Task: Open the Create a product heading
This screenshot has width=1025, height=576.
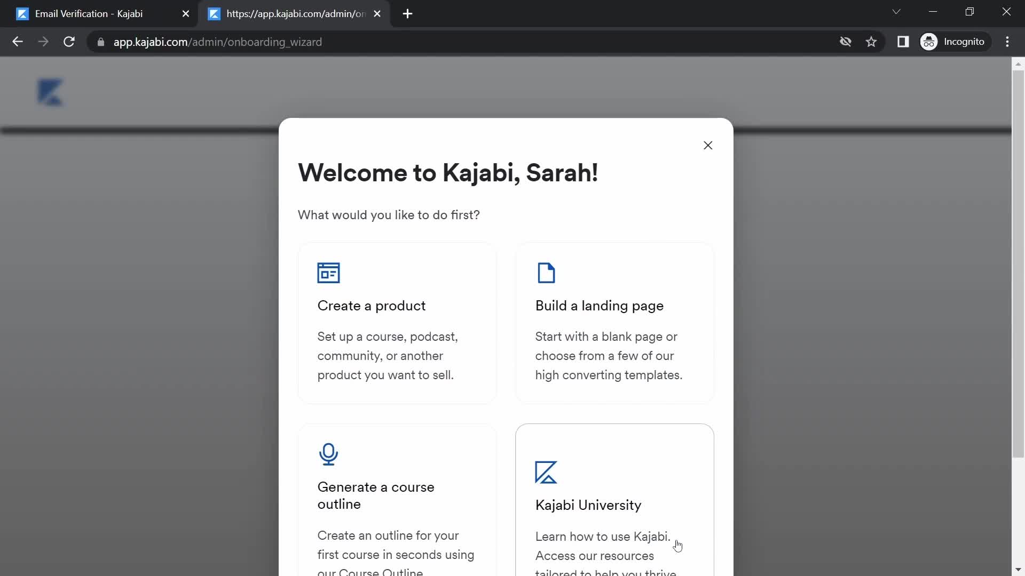Action: pos(372,306)
